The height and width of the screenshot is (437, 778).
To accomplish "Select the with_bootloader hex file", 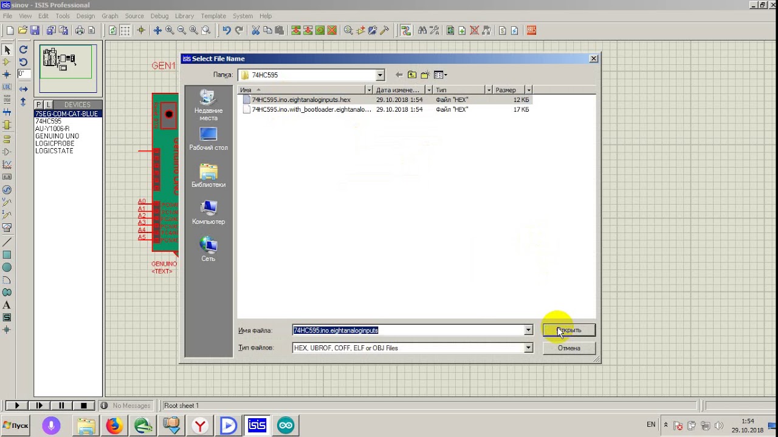I will point(311,109).
